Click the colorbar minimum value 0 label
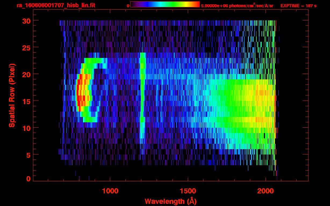 pyautogui.click(x=128, y=6)
